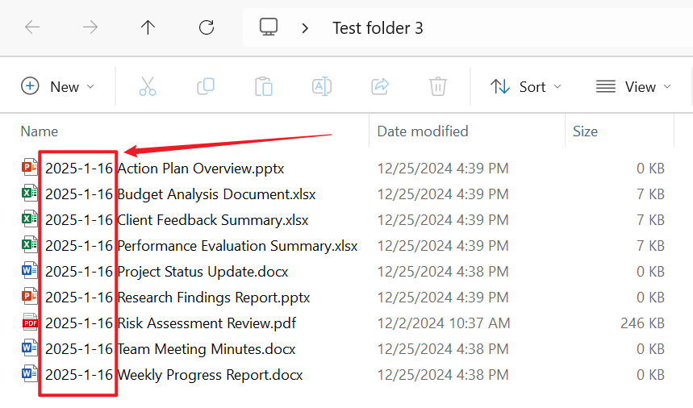Click the Rename icon in toolbar
The image size is (693, 408).
[x=322, y=86]
